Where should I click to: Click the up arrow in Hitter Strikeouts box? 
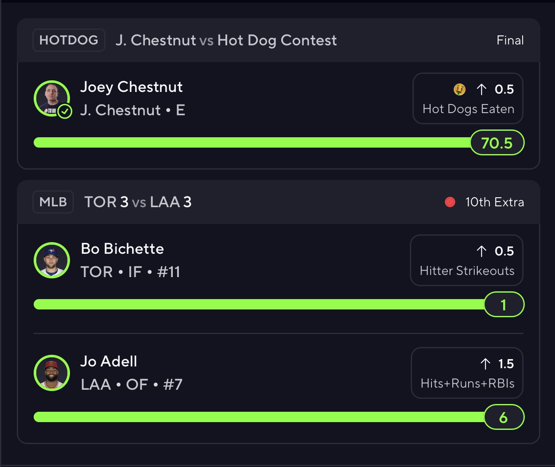coord(481,251)
